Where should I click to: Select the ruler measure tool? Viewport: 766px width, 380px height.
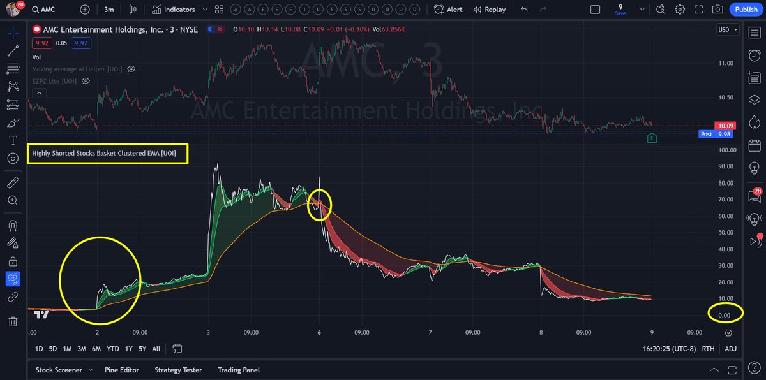click(x=13, y=183)
